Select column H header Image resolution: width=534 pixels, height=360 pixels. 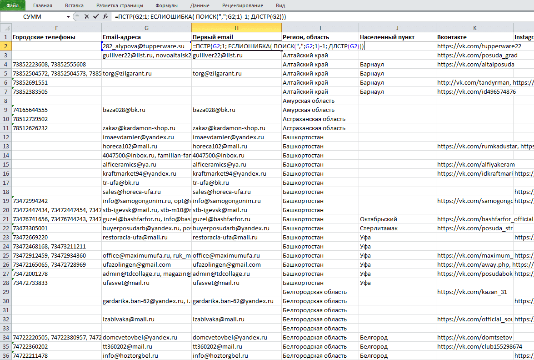(236, 28)
